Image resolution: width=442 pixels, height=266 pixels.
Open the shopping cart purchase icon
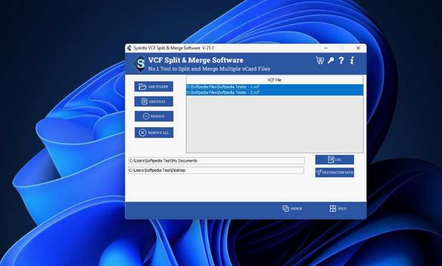(x=319, y=60)
